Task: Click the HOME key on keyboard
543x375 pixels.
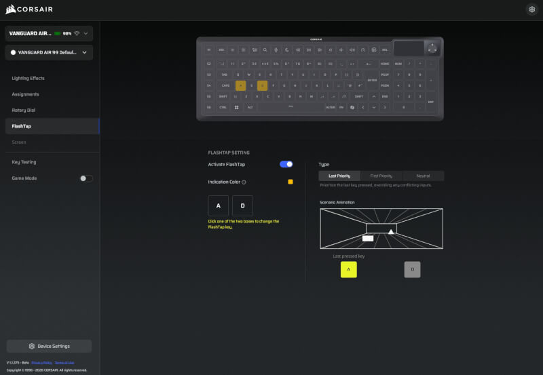Action: 385,64
